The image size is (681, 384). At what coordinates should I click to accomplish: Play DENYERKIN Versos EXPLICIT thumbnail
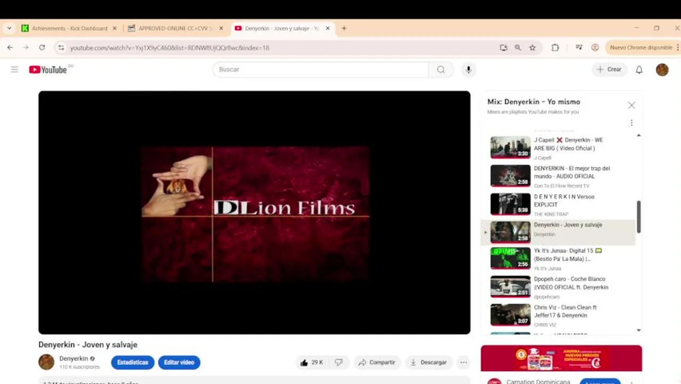(x=510, y=204)
